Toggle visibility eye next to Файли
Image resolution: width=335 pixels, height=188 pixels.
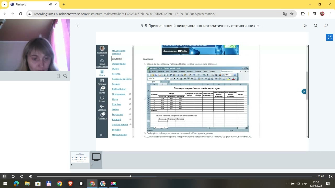pyautogui.click(x=130, y=109)
